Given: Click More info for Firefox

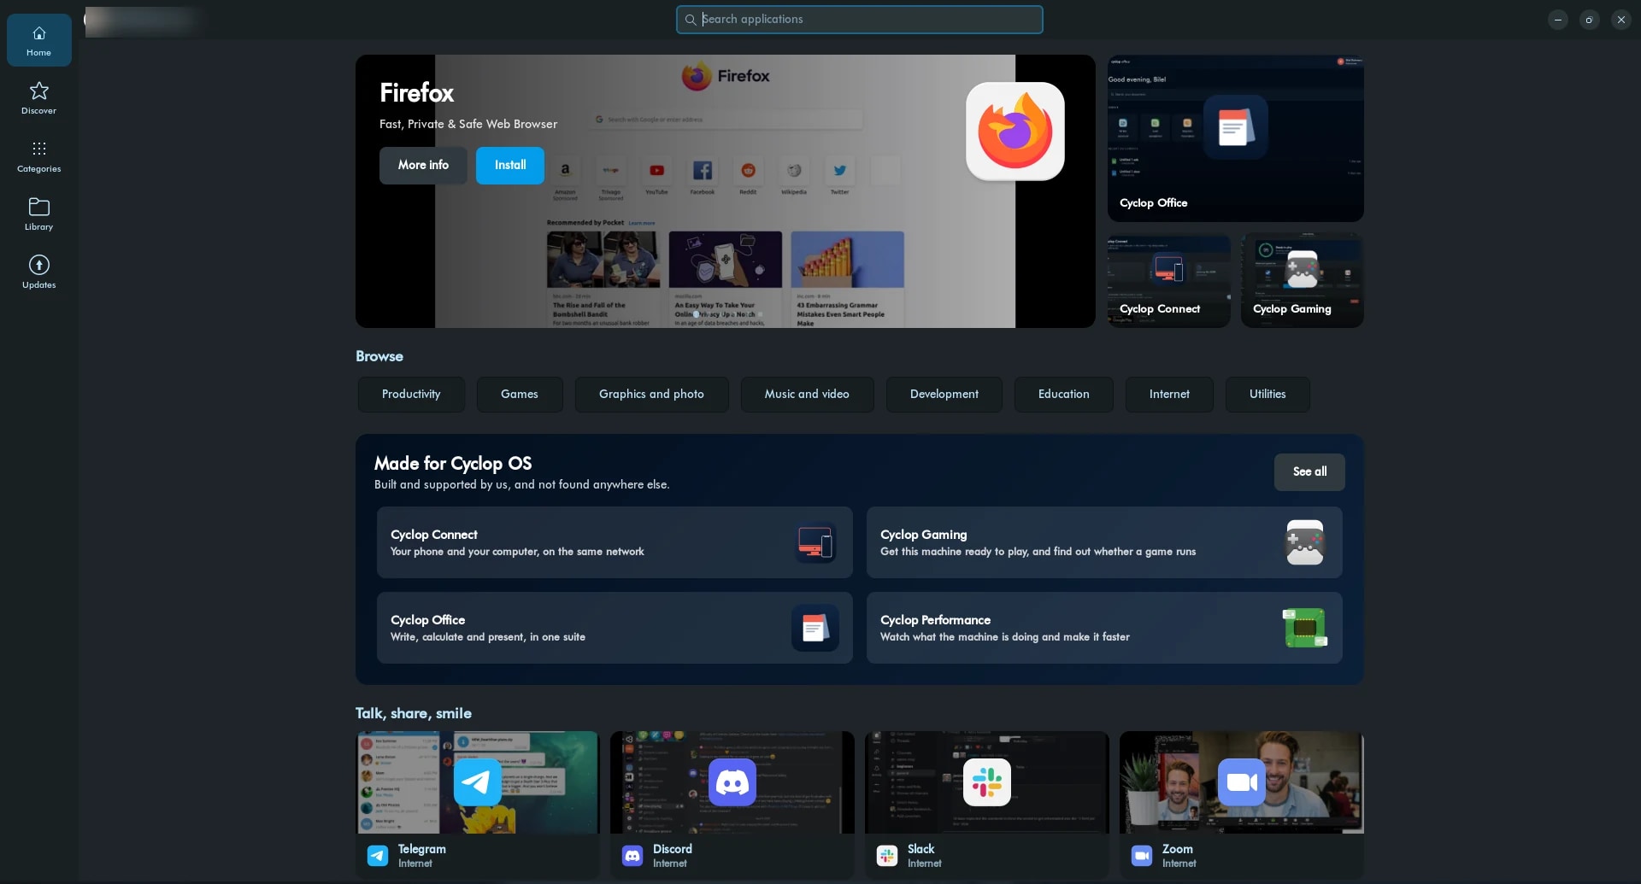Looking at the screenshot, I should tap(423, 165).
